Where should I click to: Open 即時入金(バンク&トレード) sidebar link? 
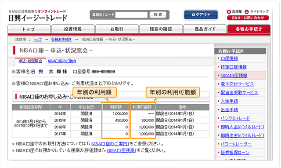(x=242, y=127)
